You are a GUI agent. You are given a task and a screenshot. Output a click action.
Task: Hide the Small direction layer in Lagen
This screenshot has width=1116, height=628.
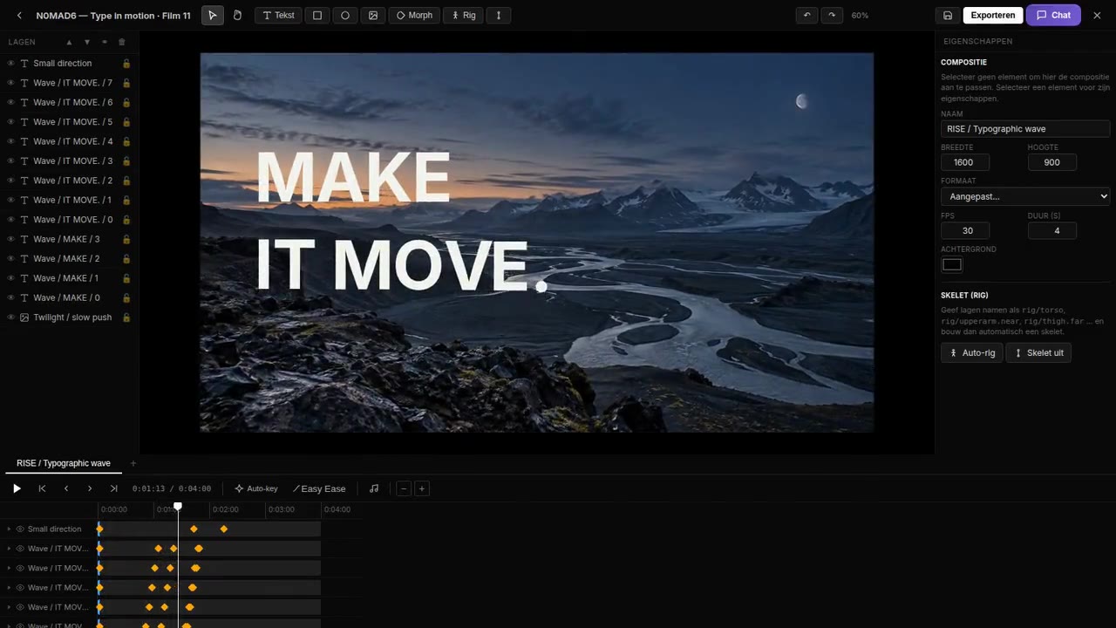click(x=10, y=64)
